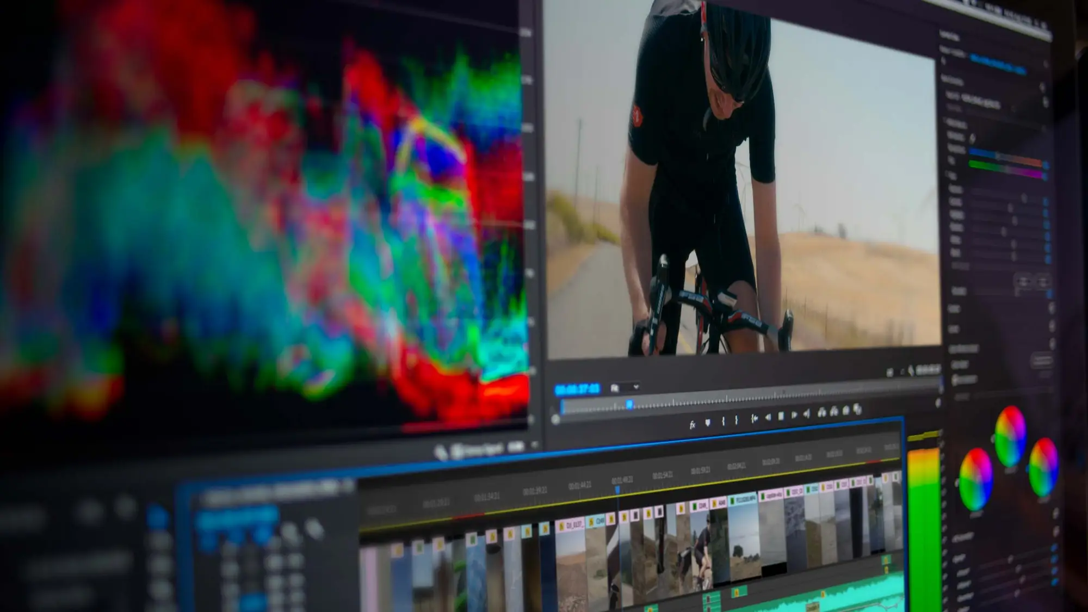1088x612 pixels.
Task: Adjust the Exposure slider handle
Action: coord(1024,199)
